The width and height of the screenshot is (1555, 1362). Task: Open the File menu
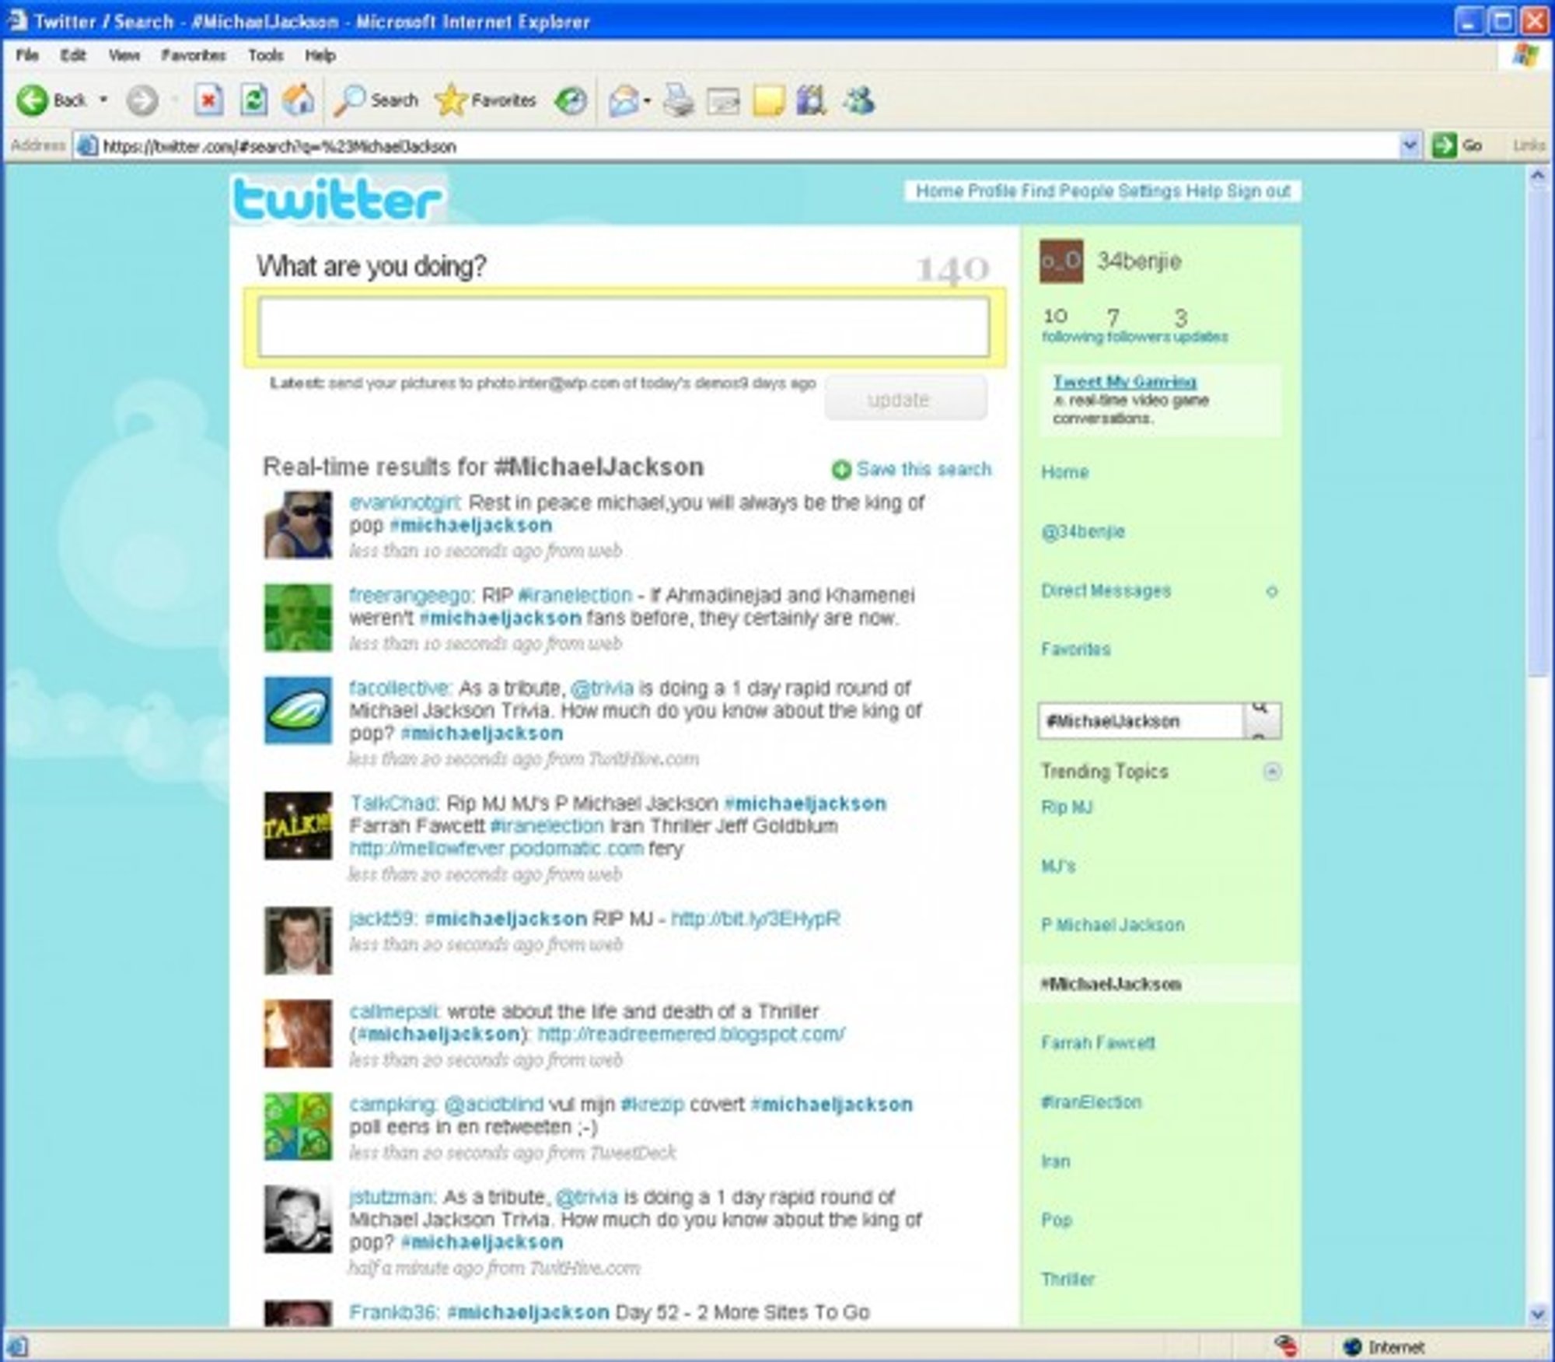28,55
